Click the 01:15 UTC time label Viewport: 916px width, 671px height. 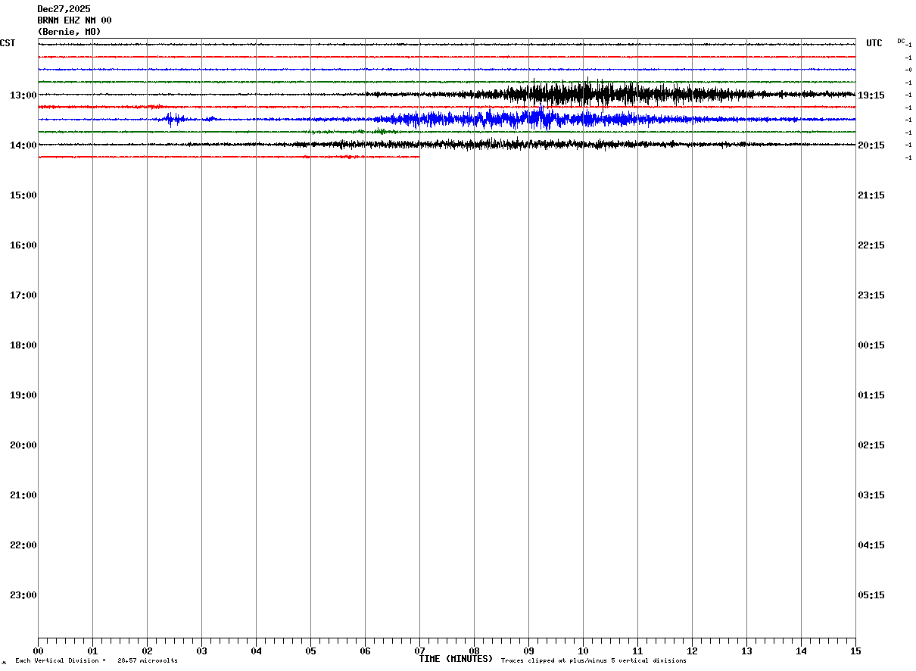871,395
